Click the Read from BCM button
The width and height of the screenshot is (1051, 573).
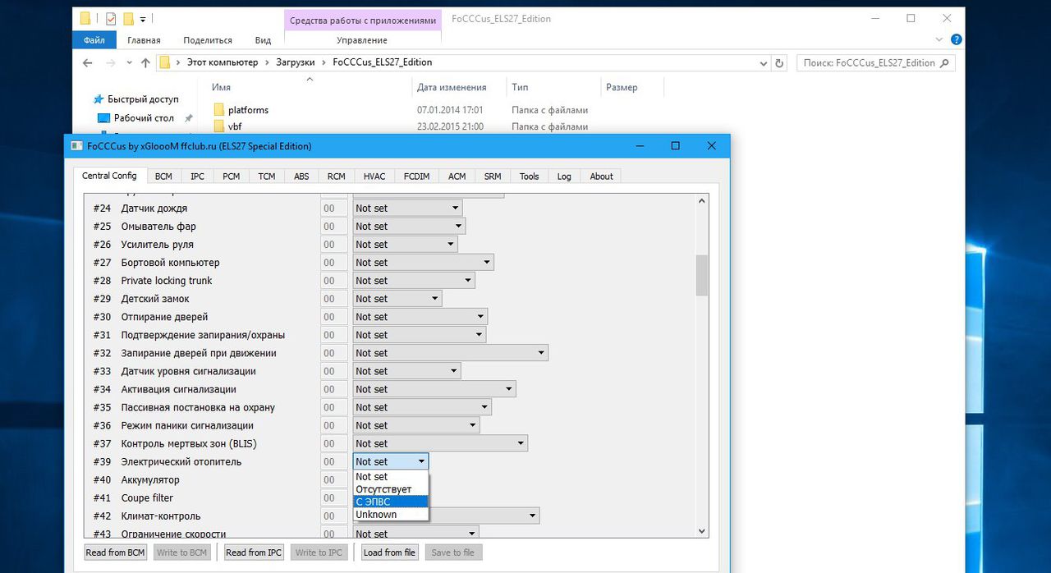(115, 552)
